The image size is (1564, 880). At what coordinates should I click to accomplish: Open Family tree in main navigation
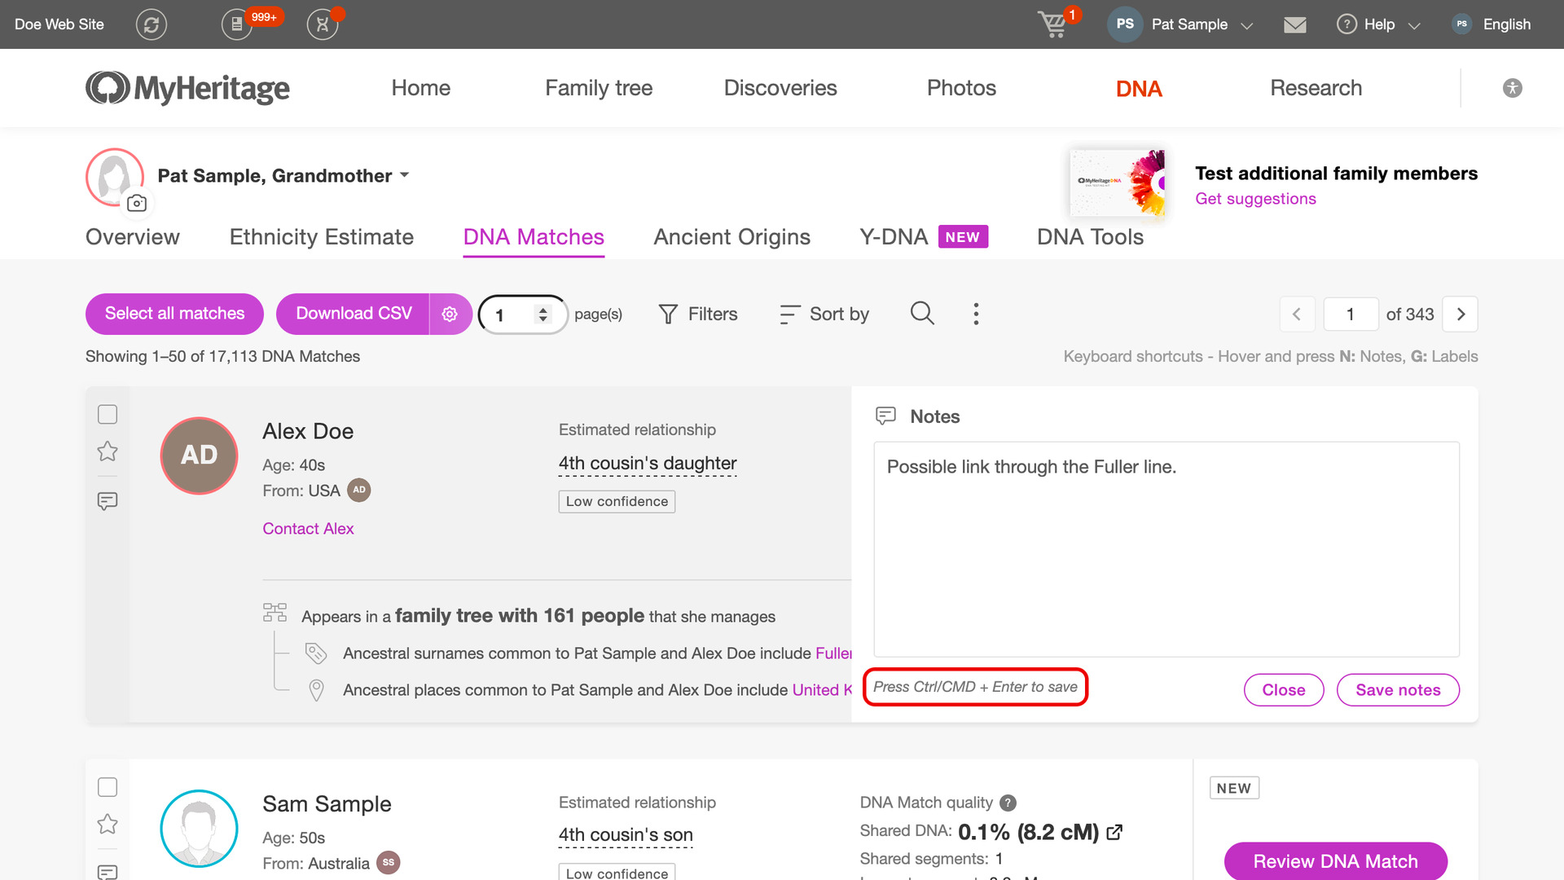(599, 88)
